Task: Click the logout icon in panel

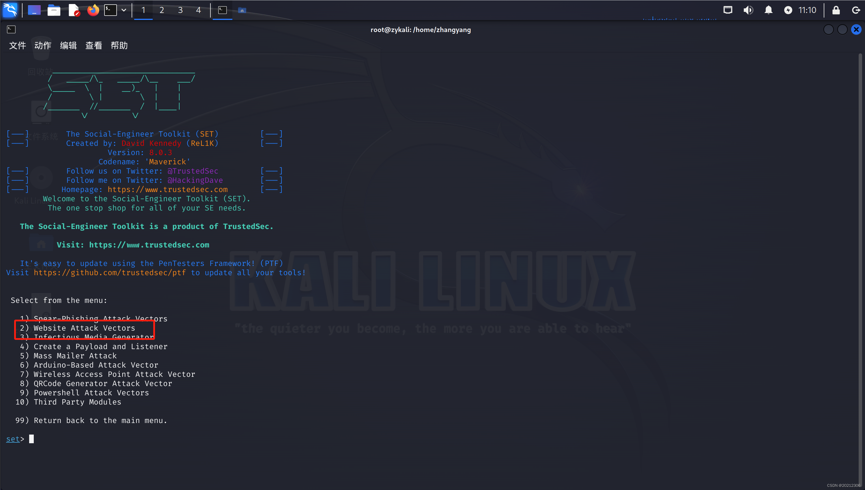Action: [x=856, y=10]
